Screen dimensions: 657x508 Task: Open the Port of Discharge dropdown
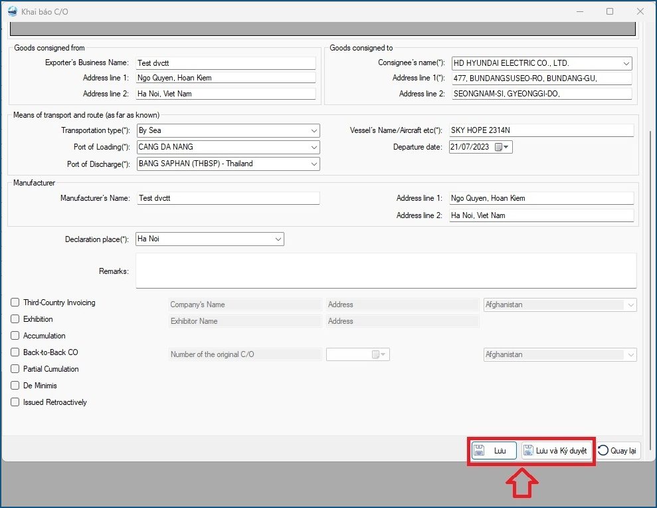pyautogui.click(x=314, y=164)
